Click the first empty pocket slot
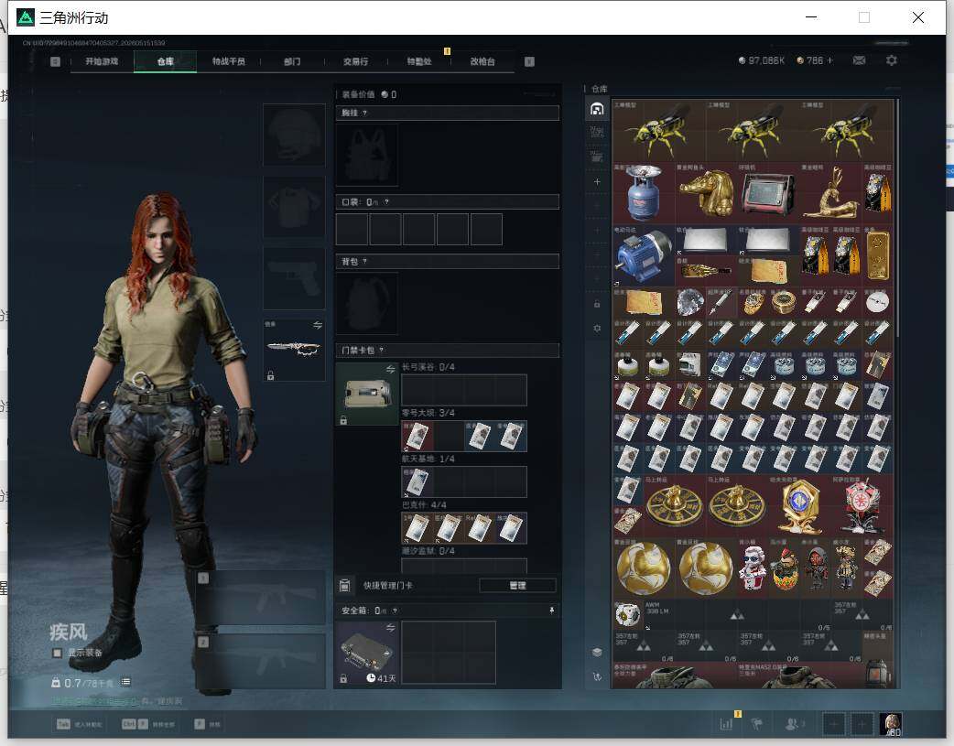The height and width of the screenshot is (746, 954). 352,229
